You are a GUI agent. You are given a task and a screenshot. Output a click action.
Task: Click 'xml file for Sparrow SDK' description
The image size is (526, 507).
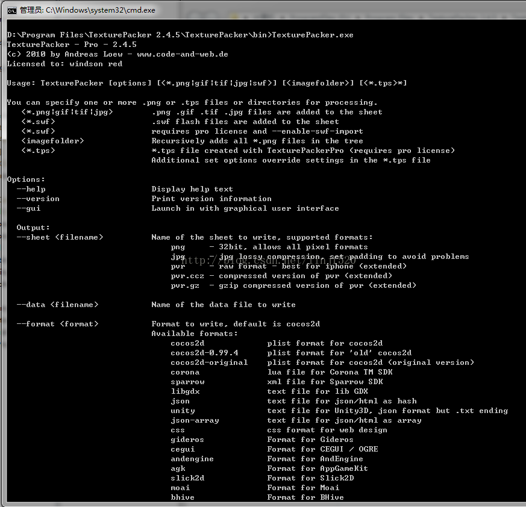(325, 382)
